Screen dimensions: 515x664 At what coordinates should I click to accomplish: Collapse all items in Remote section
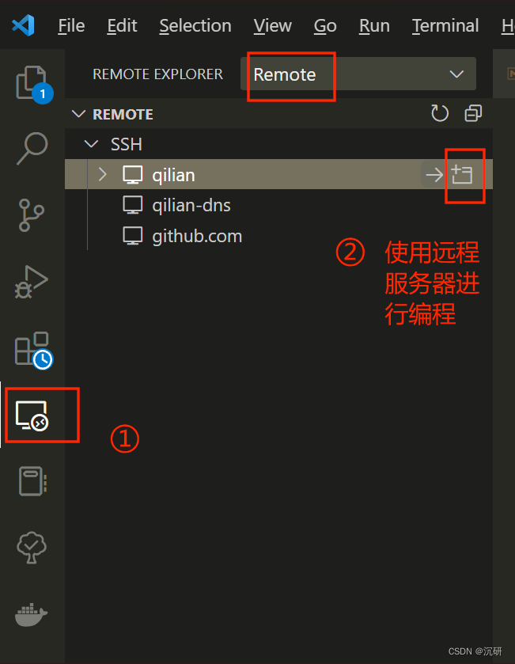tap(473, 113)
